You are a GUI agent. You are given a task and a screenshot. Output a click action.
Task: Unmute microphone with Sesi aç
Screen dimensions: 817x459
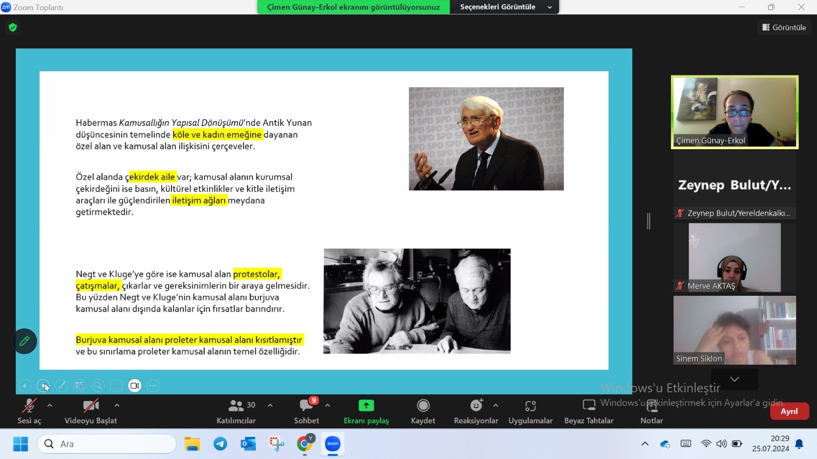(x=29, y=411)
